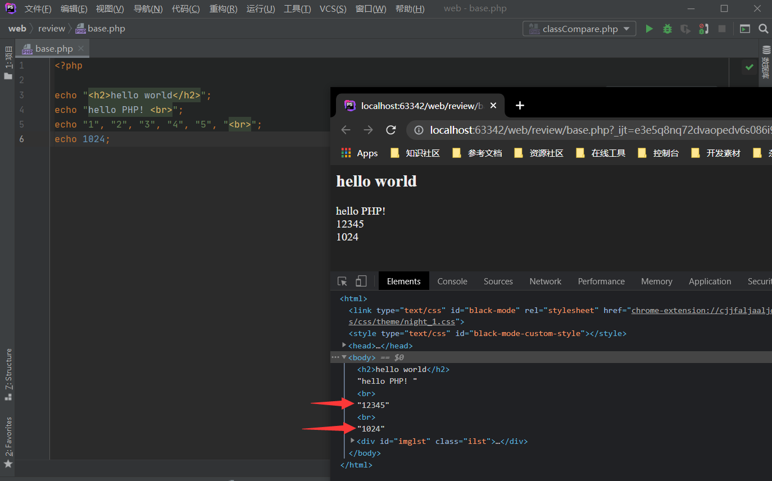Click the review breadcrumb folder
Screen dimensions: 772x481
[52, 29]
